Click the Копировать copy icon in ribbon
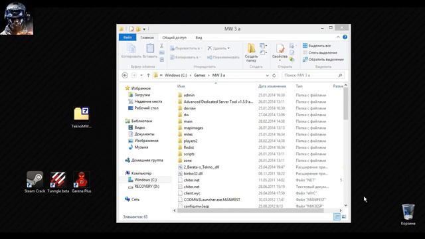The width and height of the screenshot is (425, 239). [x=131, y=51]
